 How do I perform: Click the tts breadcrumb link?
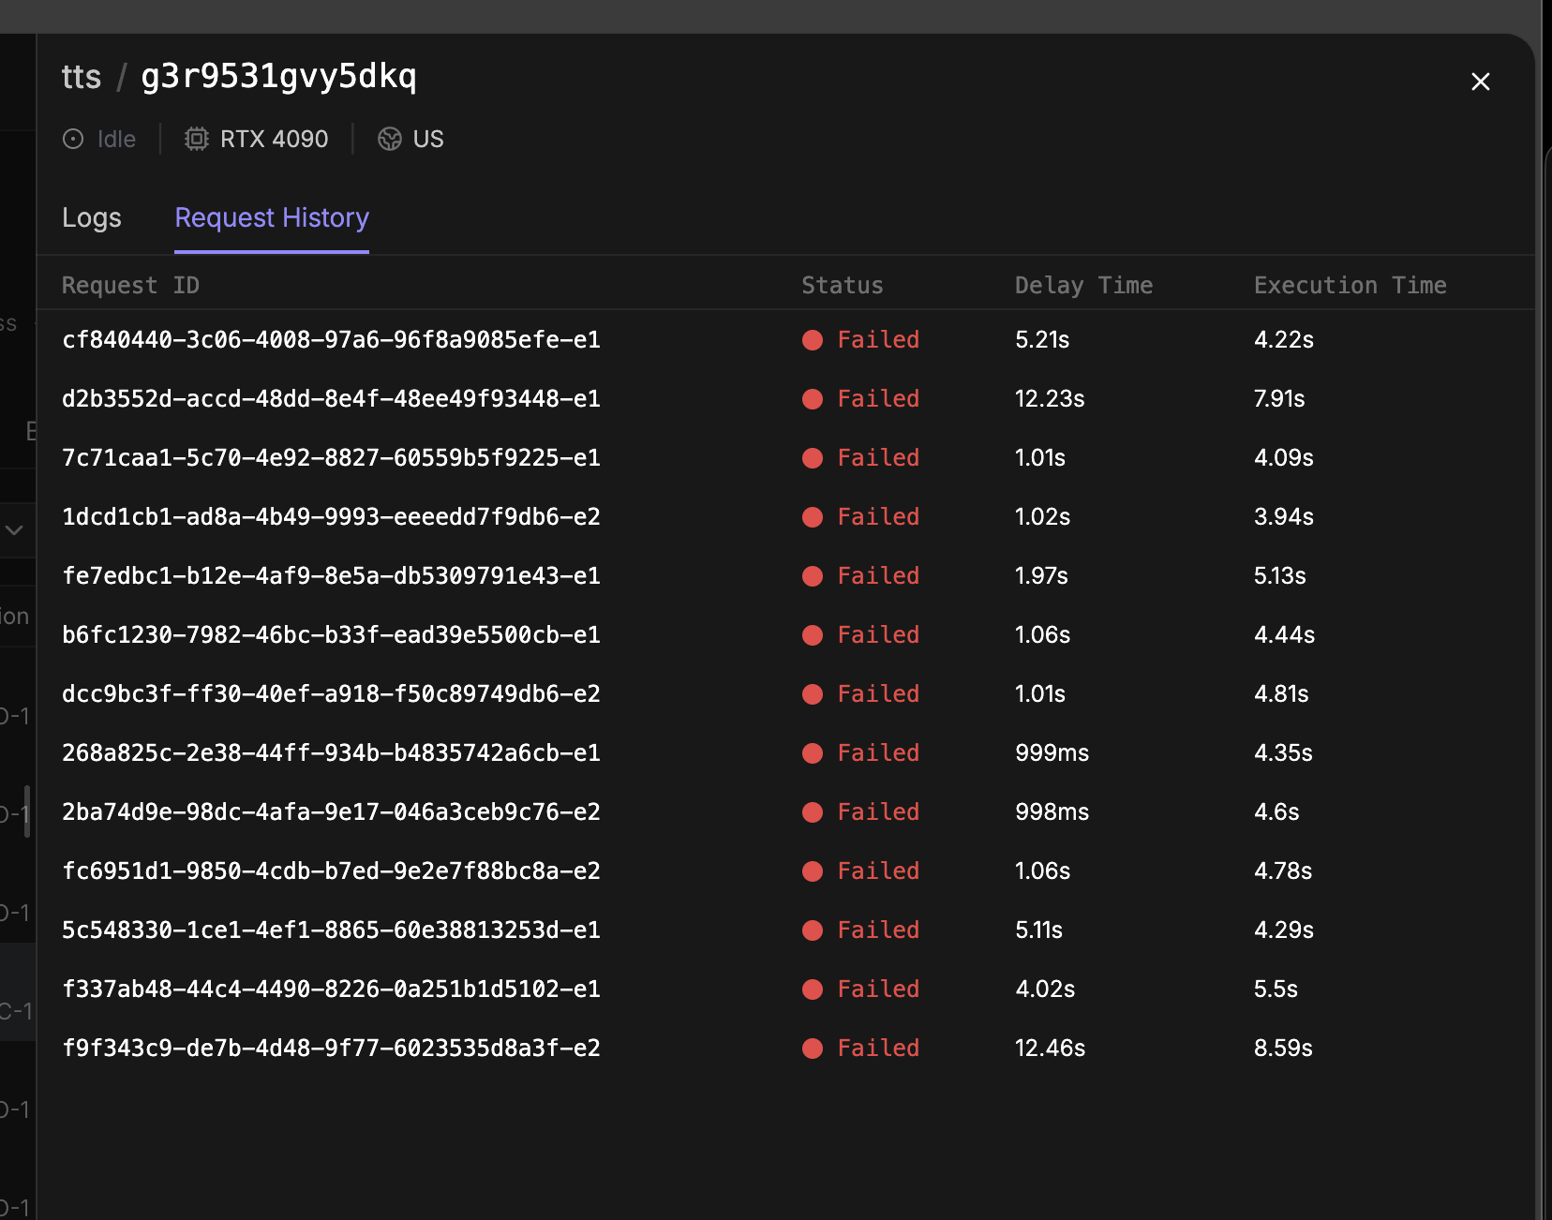click(82, 77)
